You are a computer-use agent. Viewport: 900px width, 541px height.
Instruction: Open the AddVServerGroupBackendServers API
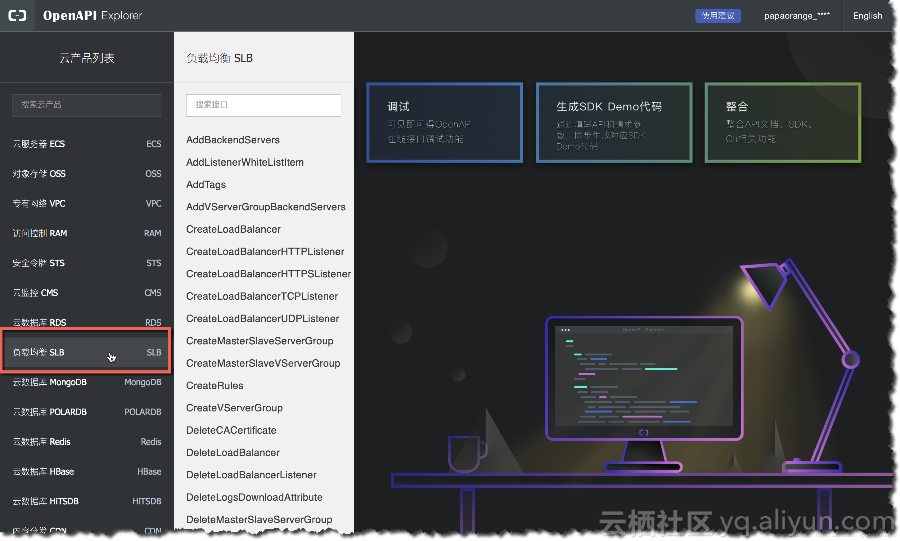(265, 207)
